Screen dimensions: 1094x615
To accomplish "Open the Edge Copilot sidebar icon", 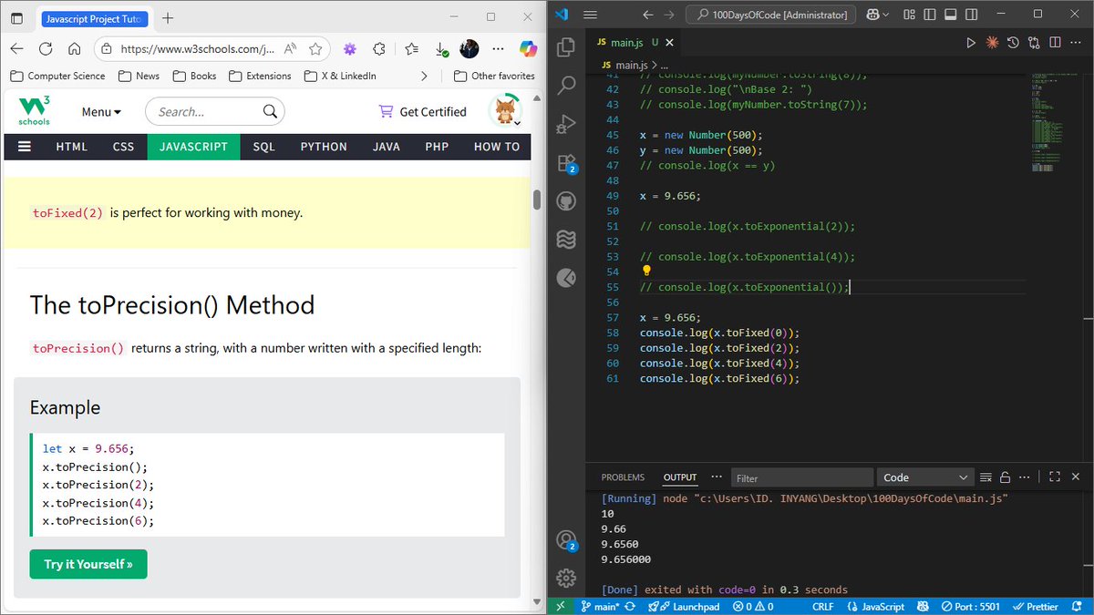I will pos(528,48).
